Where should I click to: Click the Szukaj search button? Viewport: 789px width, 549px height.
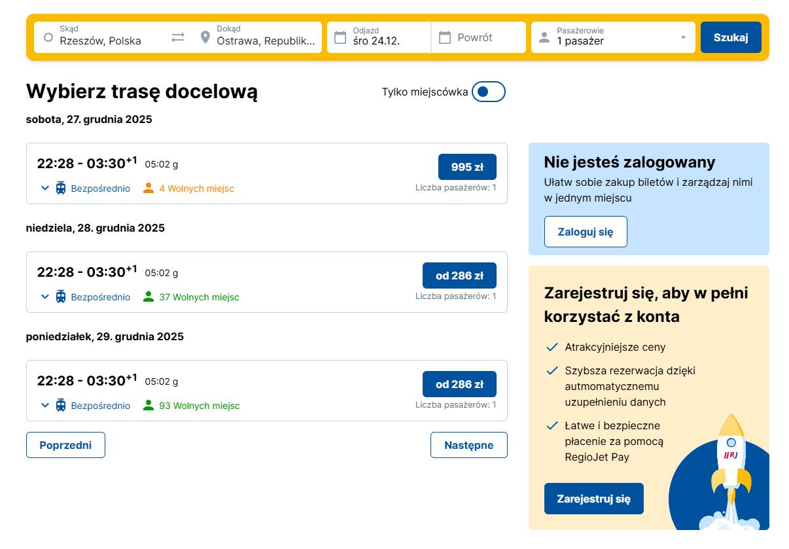click(x=731, y=37)
